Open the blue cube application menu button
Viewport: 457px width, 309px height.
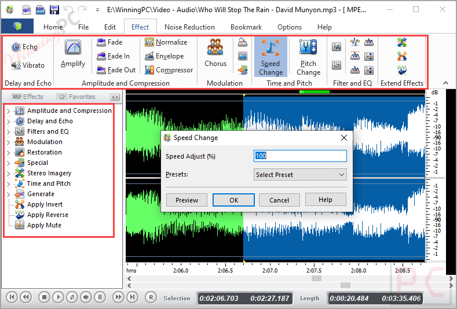click(x=17, y=27)
